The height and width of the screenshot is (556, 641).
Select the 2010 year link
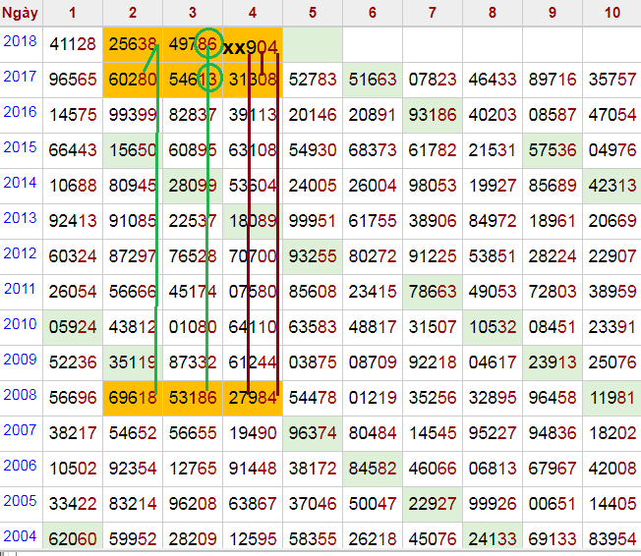tap(20, 323)
